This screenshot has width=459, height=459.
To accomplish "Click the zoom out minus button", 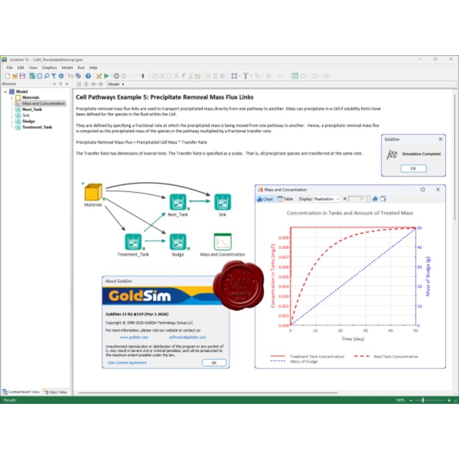I will pyautogui.click(x=411, y=400).
